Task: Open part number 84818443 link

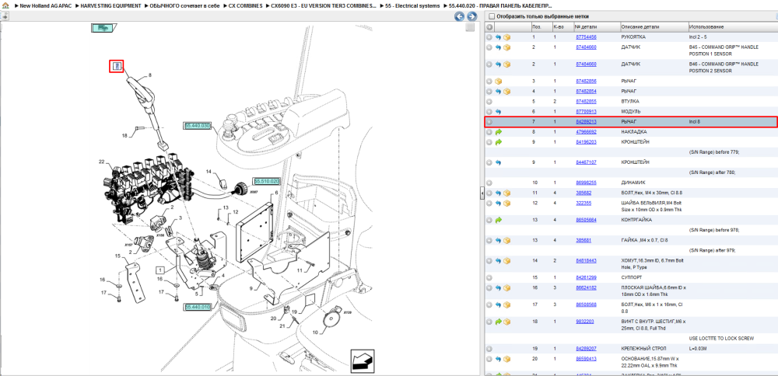Action: 586,260
